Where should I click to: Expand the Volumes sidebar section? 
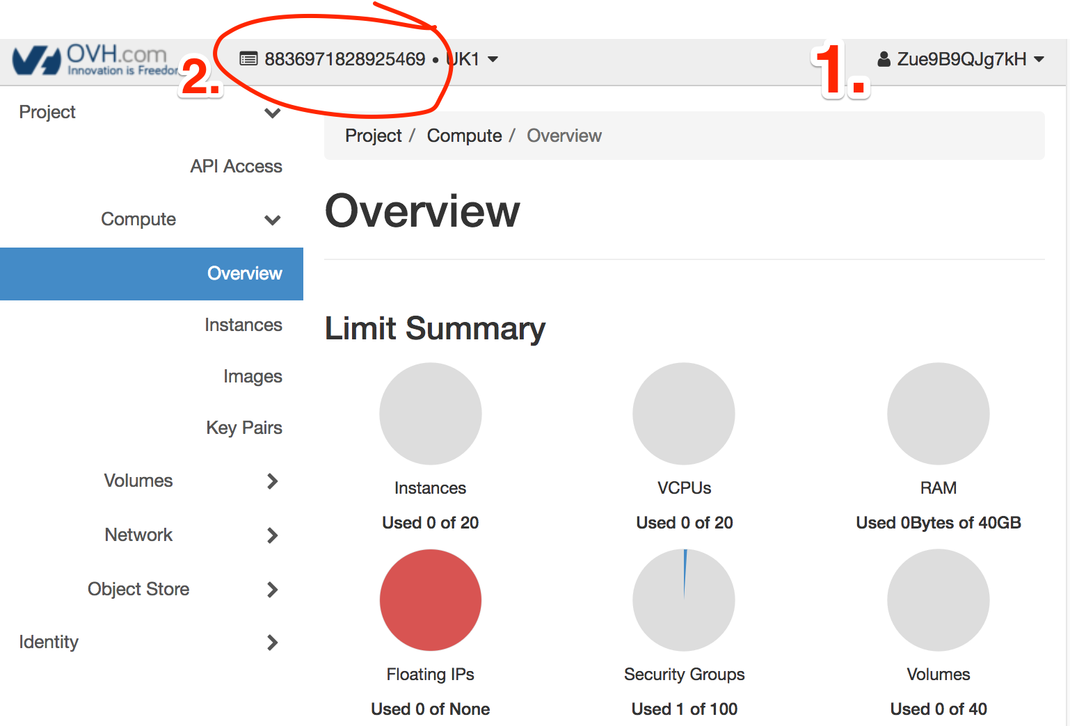pyautogui.click(x=272, y=481)
